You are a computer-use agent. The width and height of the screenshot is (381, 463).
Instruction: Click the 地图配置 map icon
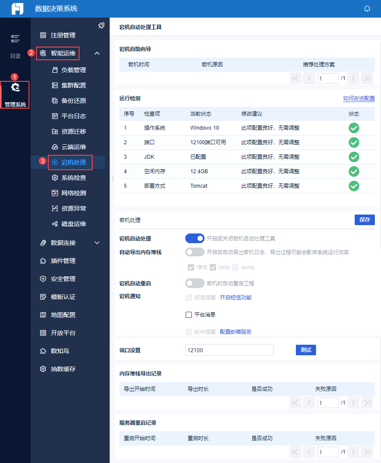point(43,315)
